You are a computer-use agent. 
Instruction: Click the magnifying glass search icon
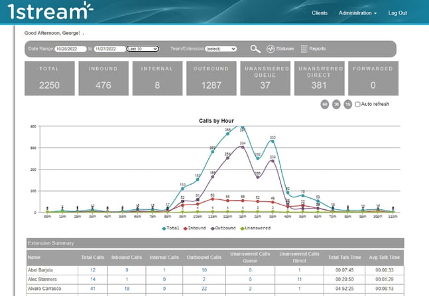coord(255,49)
